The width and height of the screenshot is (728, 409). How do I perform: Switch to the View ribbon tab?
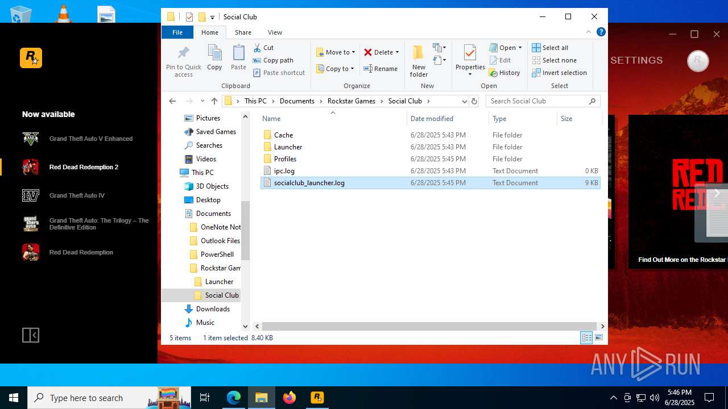tap(275, 32)
